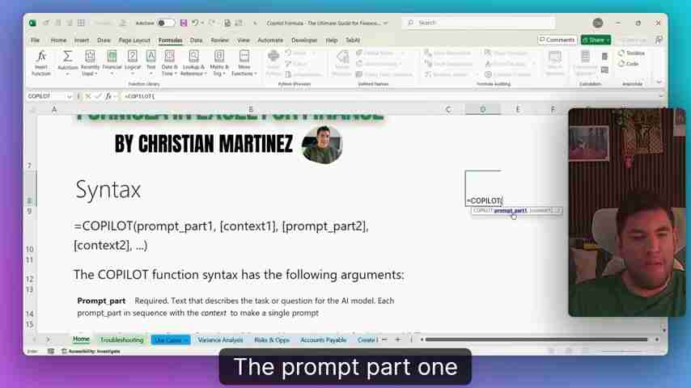The image size is (691, 388).
Task: Click the Code icon in ribbon
Action: pos(621,63)
